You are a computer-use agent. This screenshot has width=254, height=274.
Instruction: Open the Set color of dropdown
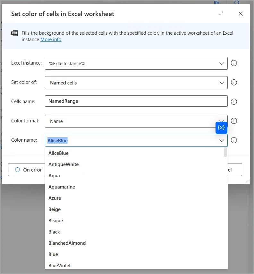(222, 82)
